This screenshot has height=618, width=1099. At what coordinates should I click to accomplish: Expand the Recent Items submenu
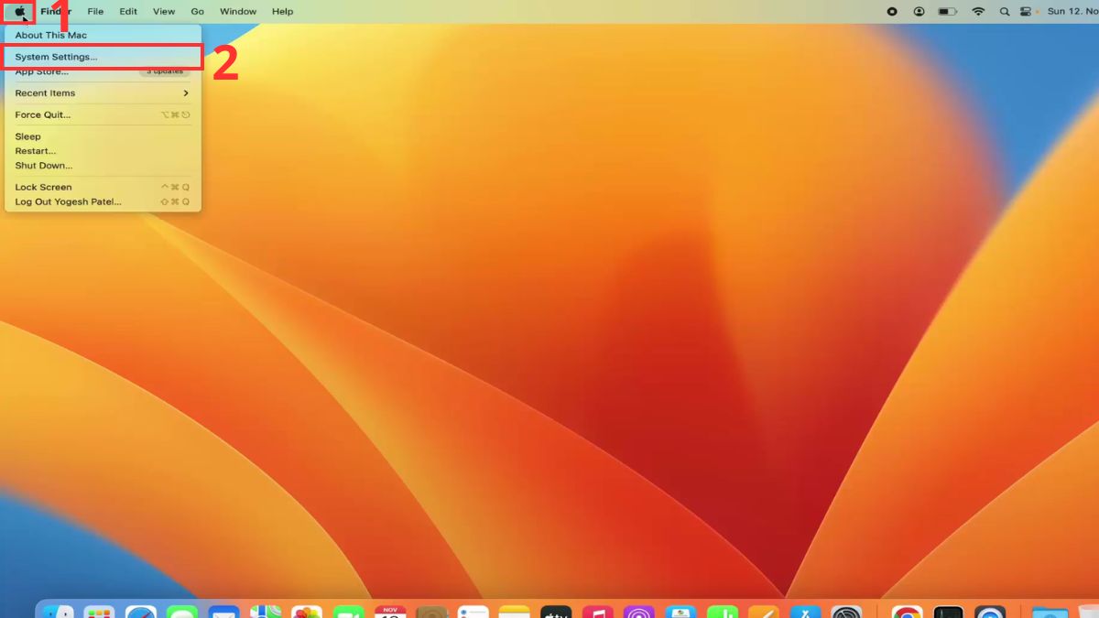tap(100, 93)
